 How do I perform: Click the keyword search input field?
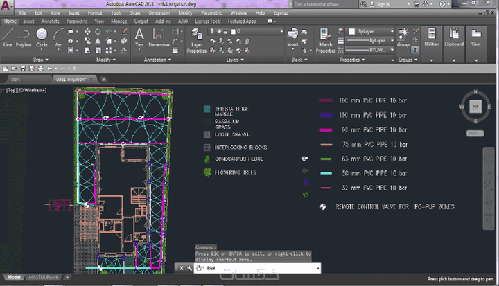click(x=324, y=4)
